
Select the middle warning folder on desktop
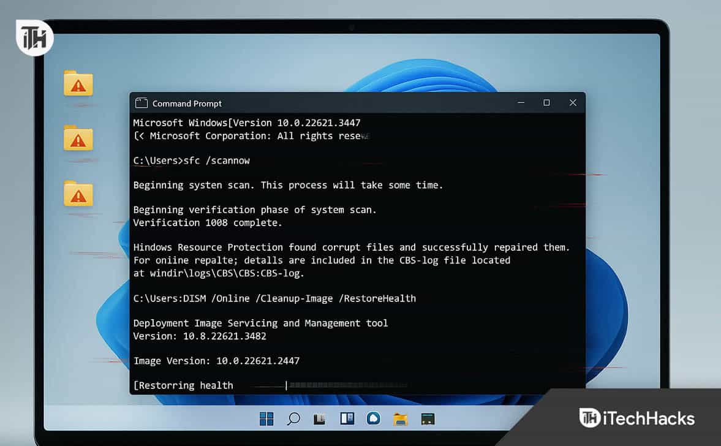[78, 138]
